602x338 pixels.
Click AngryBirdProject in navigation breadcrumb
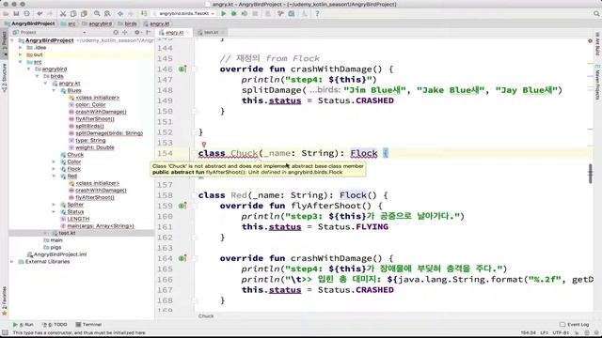point(29,23)
